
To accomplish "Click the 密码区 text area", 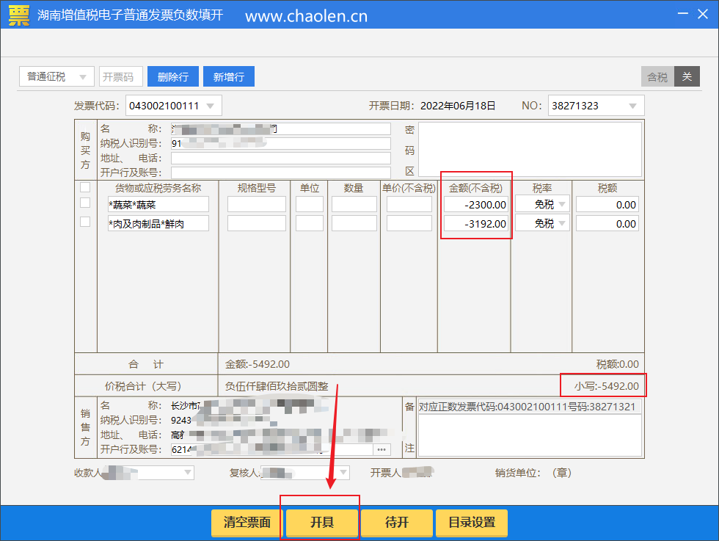I will (530, 149).
